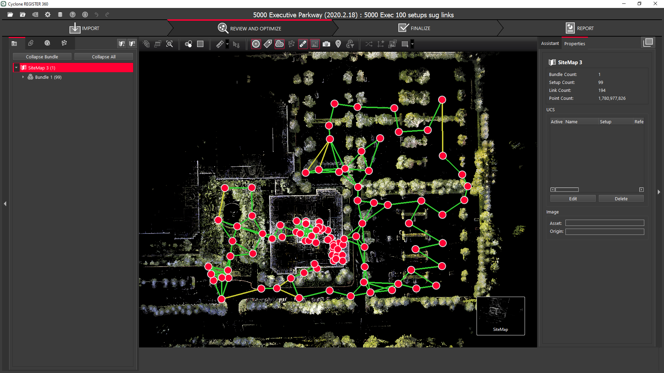Click the camera snapshot icon
This screenshot has width=664, height=373.
tap(326, 44)
